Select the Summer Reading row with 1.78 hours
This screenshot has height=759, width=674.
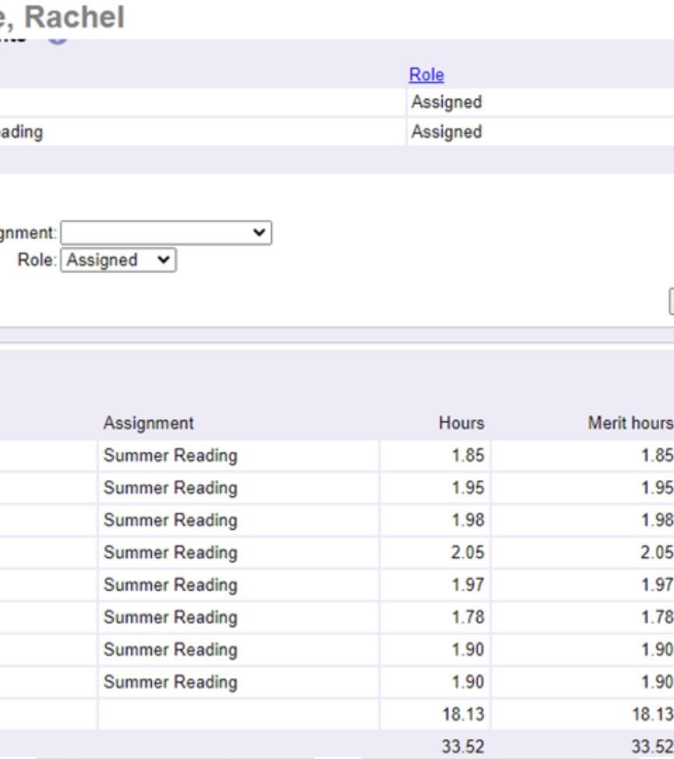point(170,617)
